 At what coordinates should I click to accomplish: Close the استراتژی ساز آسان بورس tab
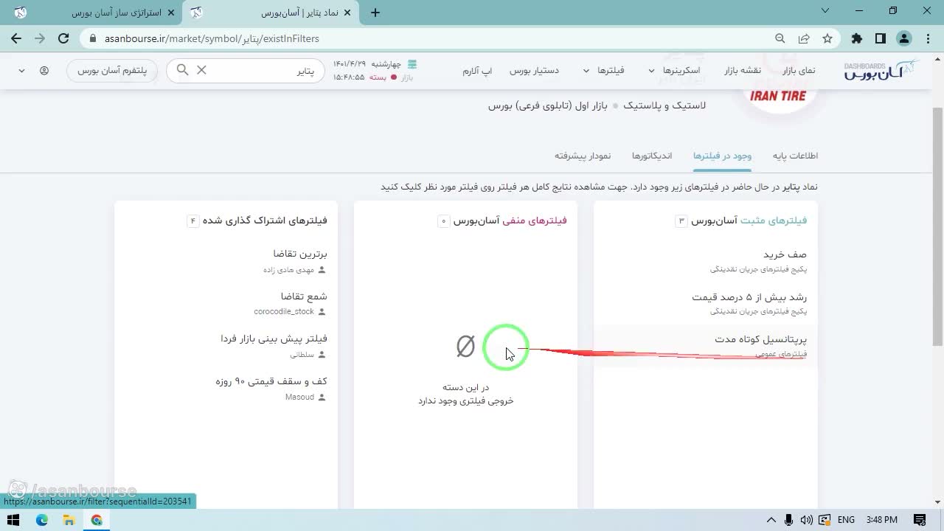pyautogui.click(x=171, y=13)
